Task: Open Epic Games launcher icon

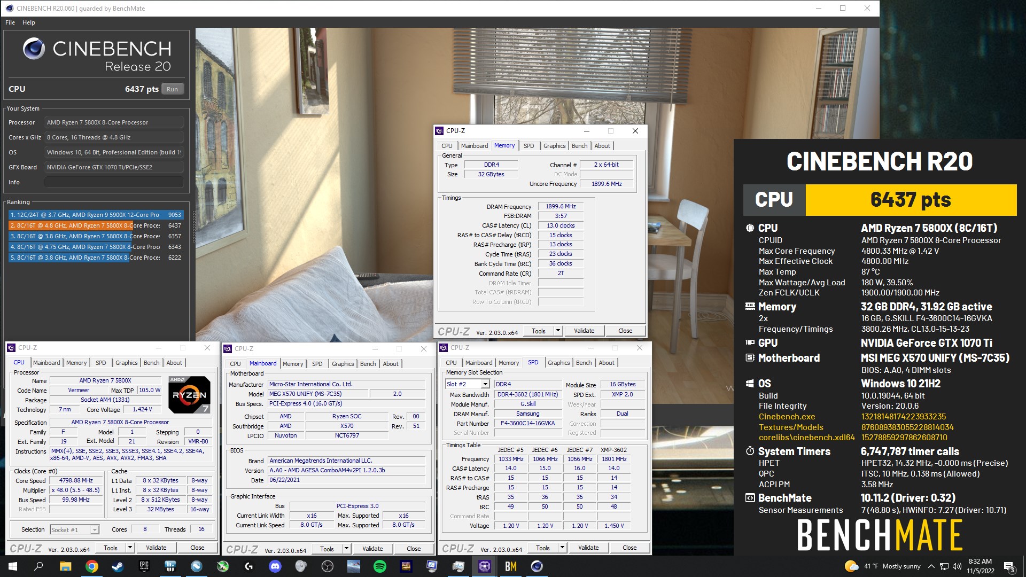Action: pyautogui.click(x=144, y=566)
